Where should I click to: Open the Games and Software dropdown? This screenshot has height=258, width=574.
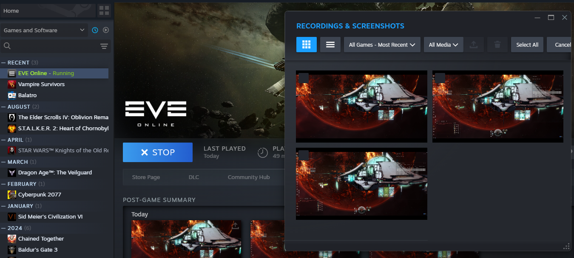44,30
